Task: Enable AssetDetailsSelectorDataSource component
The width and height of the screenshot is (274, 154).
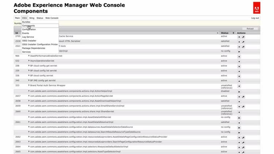Action: pyautogui.click(x=239, y=128)
